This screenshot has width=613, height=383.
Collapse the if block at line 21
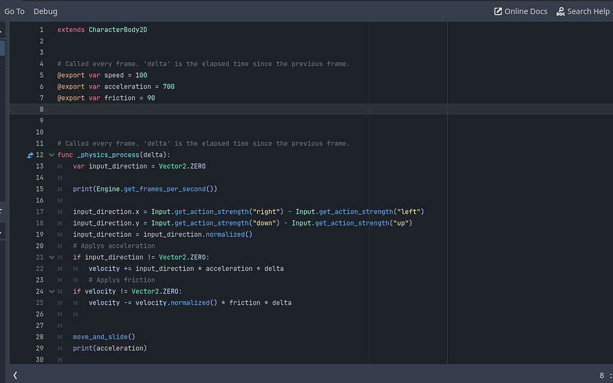(x=51, y=257)
